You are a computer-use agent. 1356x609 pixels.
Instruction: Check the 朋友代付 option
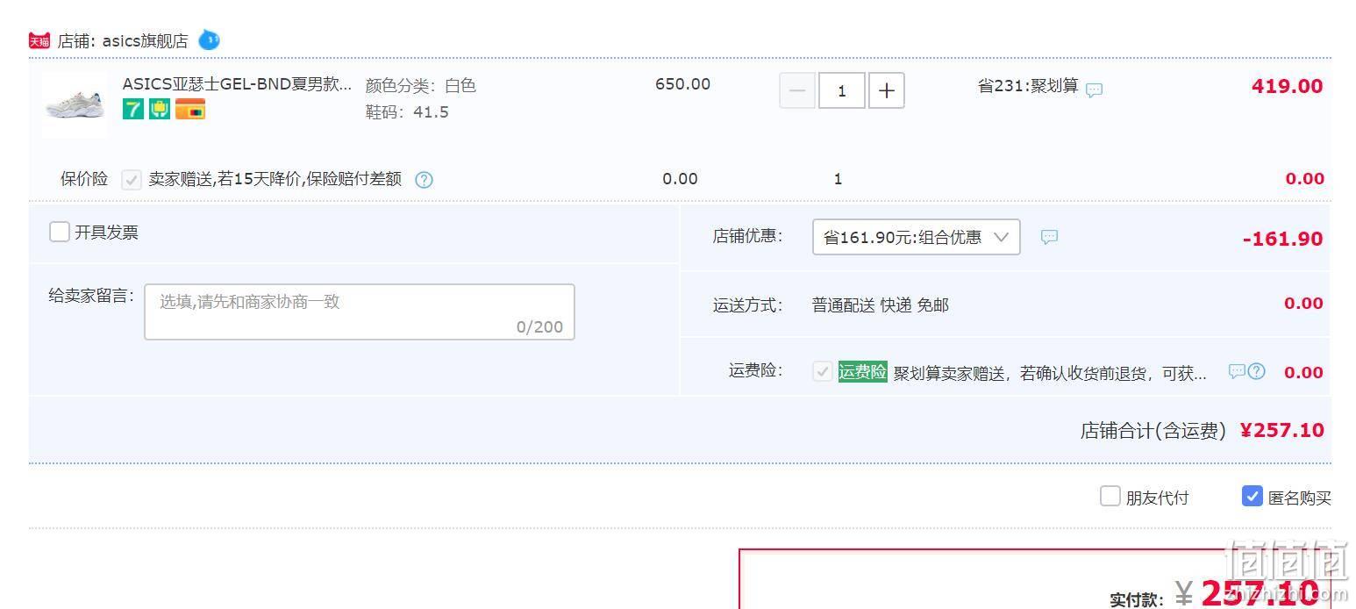point(1110,497)
